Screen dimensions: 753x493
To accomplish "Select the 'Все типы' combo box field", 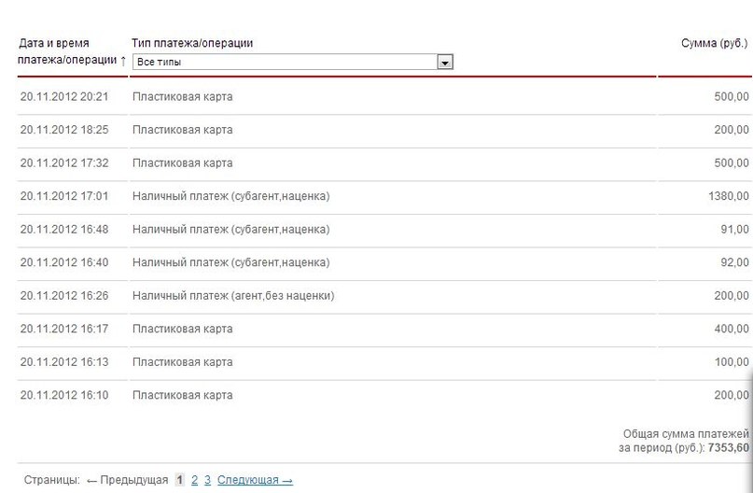I will click(x=292, y=62).
